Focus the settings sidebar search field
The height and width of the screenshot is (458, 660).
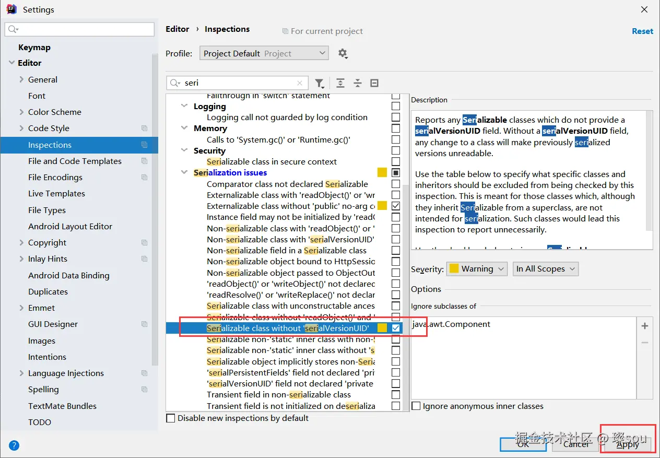tap(79, 29)
